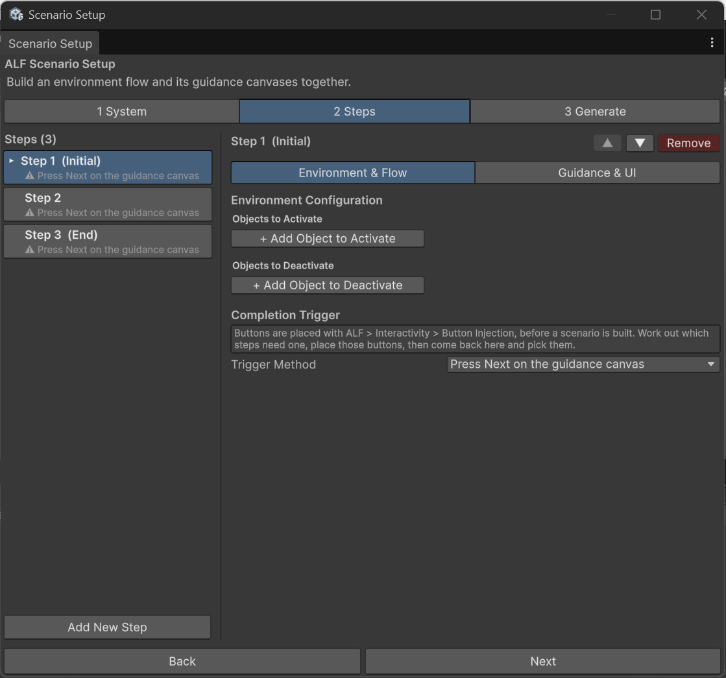Select Step 1 (Initial) in the steps list

(x=108, y=167)
